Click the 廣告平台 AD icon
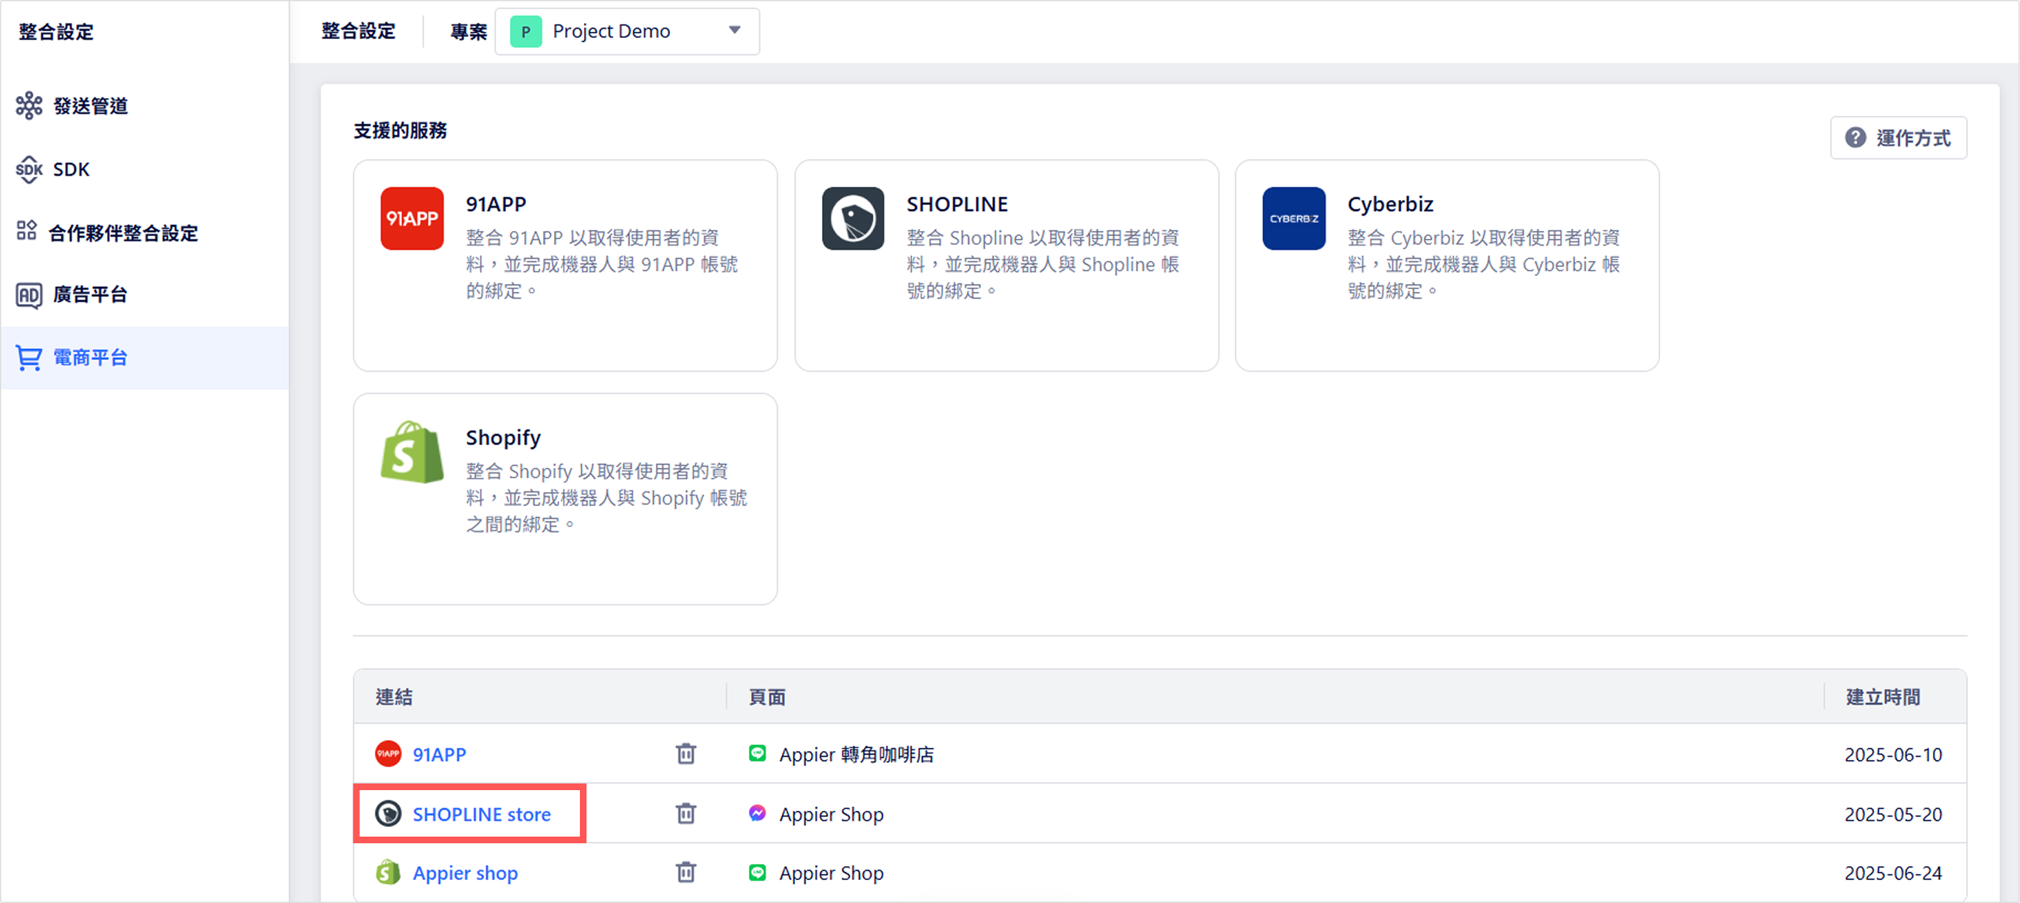This screenshot has height=903, width=2020. tap(29, 296)
